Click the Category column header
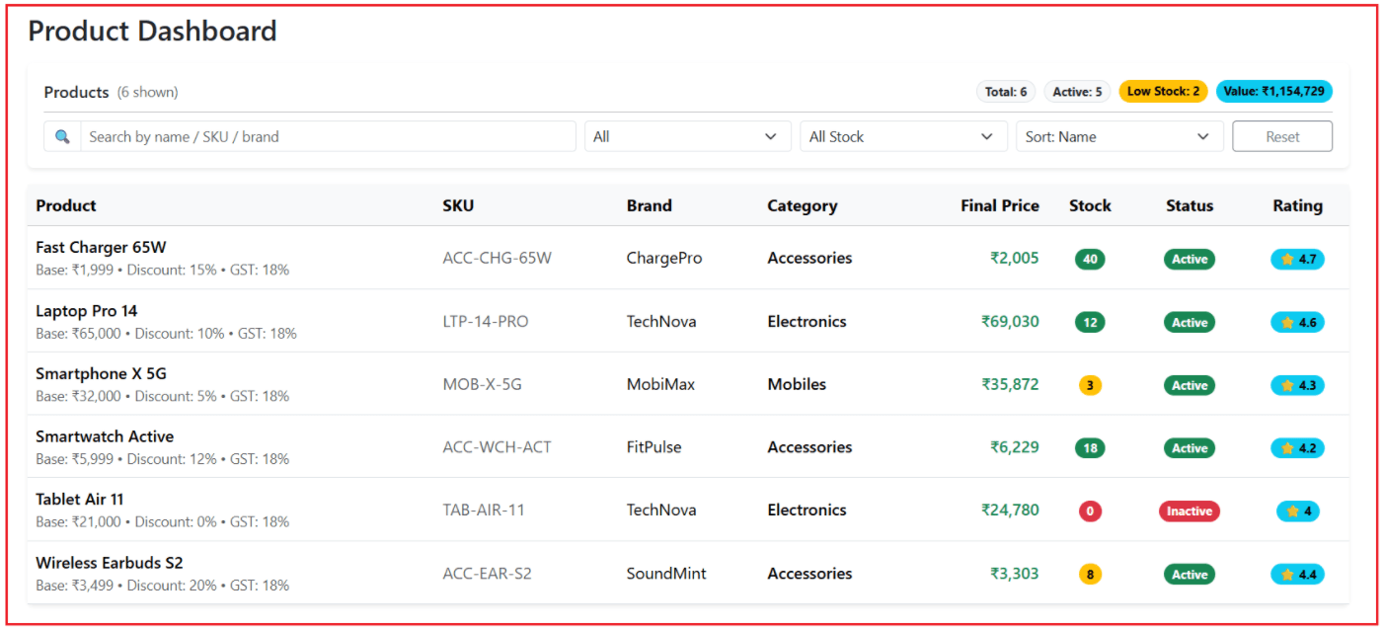The image size is (1383, 629). pos(803,205)
